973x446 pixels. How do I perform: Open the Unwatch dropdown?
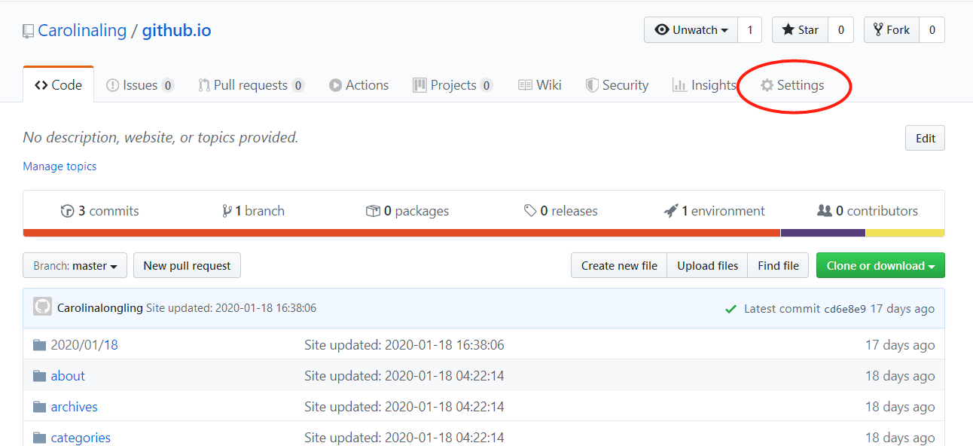tap(691, 30)
